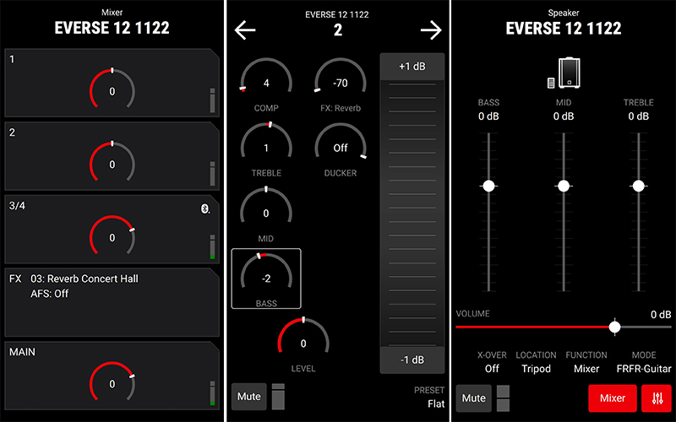The image size is (676, 422).
Task: Click the speaker TREBLE "0 dB" value
Action: (639, 116)
